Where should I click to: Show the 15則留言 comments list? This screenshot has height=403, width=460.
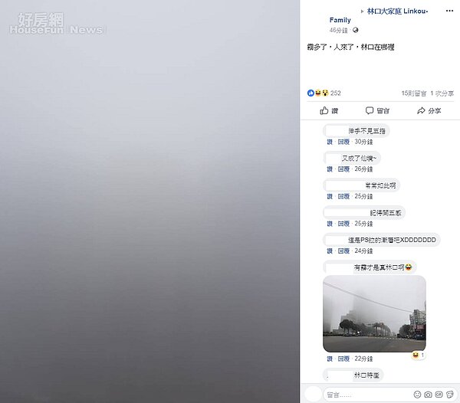click(414, 93)
